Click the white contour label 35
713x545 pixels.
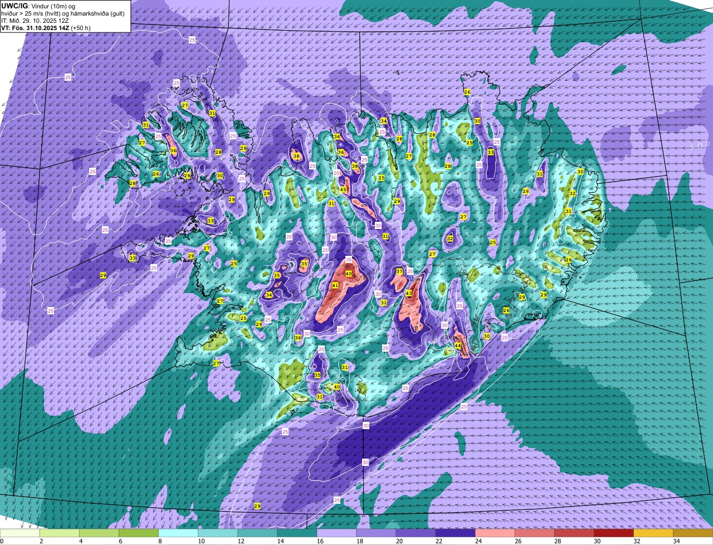(x=349, y=260)
